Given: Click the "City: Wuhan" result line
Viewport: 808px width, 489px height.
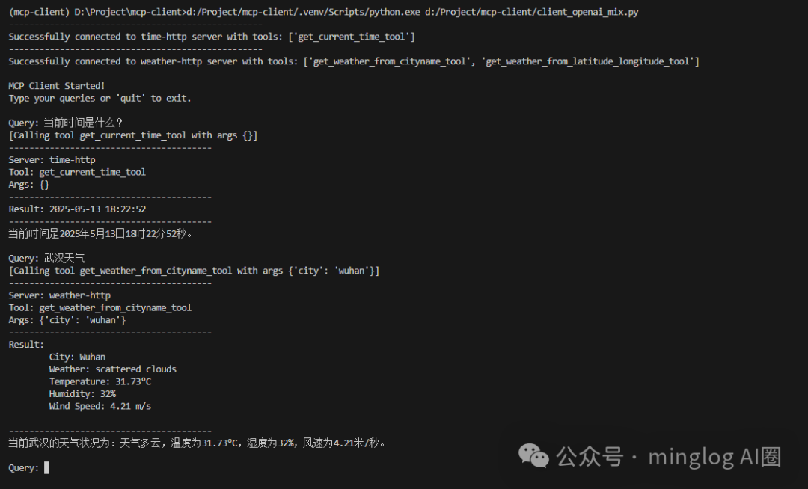Looking at the screenshot, I should pyautogui.click(x=77, y=357).
